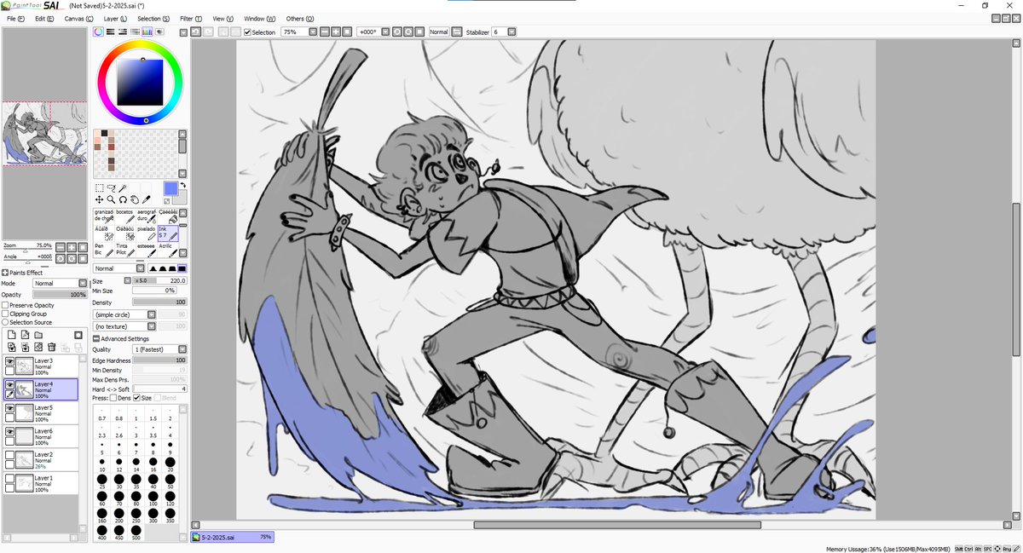Toggle the Selection checkbox in toolbar
Image resolution: width=1023 pixels, height=553 pixels.
point(247,32)
